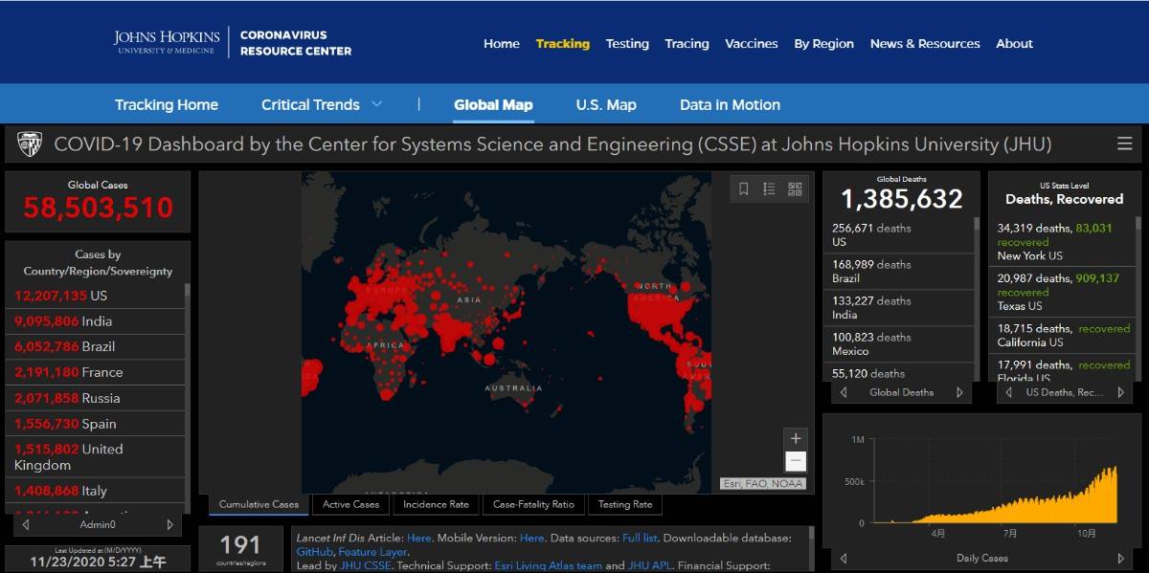1149x573 pixels.
Task: Open the JHU APL link
Action: click(x=651, y=565)
